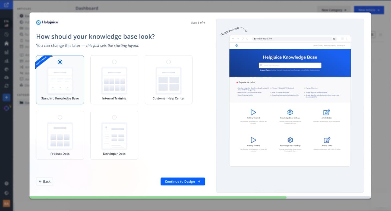391x211 pixels.
Task: Click the preview knowledge base search field
Action: [x=290, y=65]
